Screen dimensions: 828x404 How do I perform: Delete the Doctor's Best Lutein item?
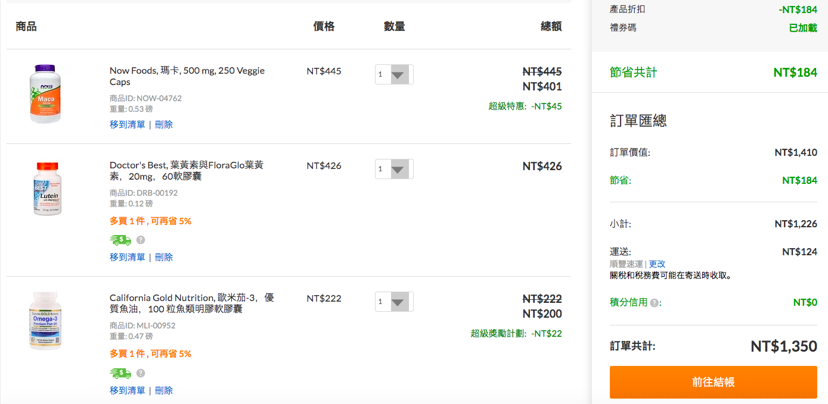(164, 257)
